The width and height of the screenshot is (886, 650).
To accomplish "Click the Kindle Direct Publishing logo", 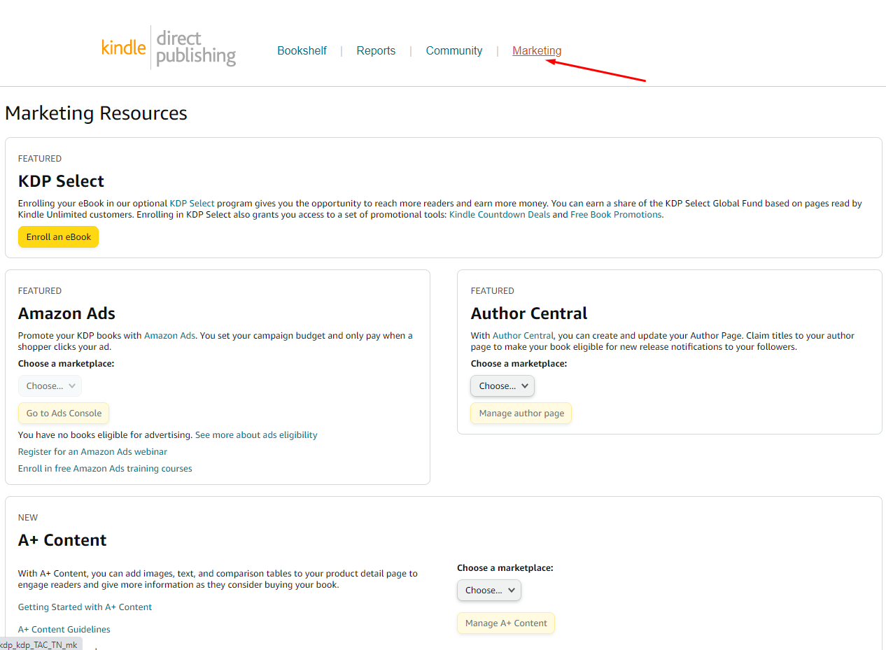I will (169, 48).
